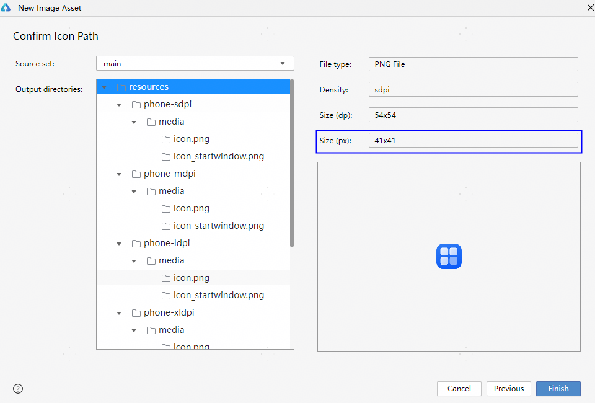Click the phone-mdpi folder icon
The image size is (595, 403).
(x=136, y=174)
